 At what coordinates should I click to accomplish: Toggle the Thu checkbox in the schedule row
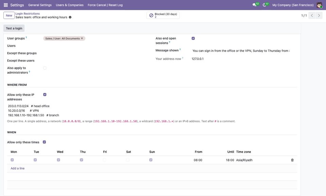81,160
